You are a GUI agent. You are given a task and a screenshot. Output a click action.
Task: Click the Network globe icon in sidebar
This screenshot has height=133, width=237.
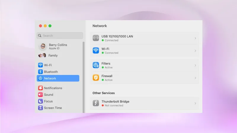(x=40, y=78)
